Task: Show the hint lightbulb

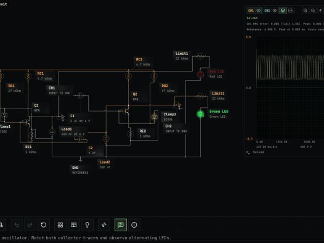Action: [87, 224]
